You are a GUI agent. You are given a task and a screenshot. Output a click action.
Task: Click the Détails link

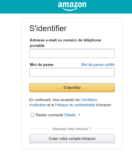click(70, 115)
